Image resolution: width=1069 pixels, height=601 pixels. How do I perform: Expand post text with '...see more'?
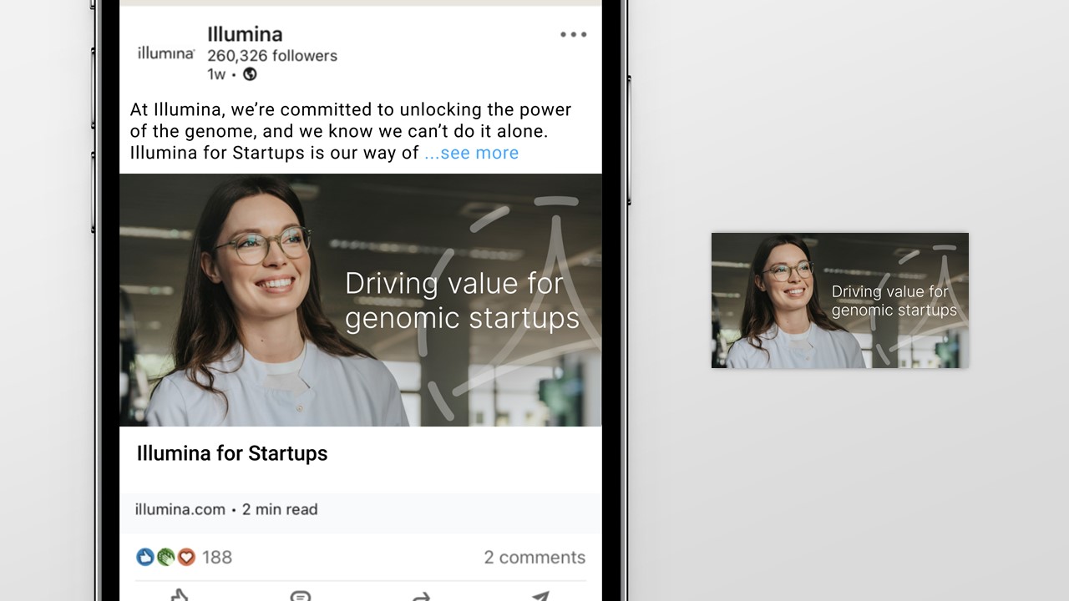pos(472,153)
